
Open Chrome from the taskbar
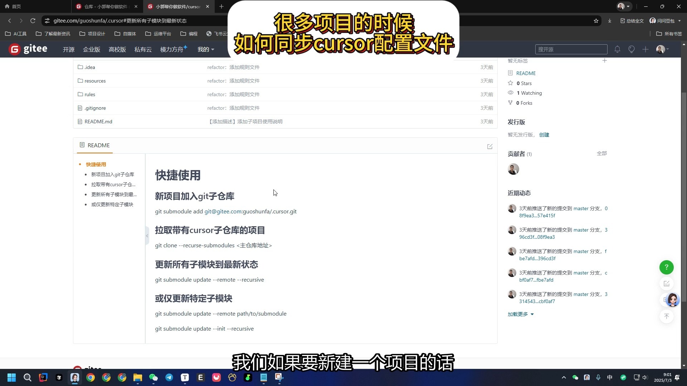pos(91,377)
